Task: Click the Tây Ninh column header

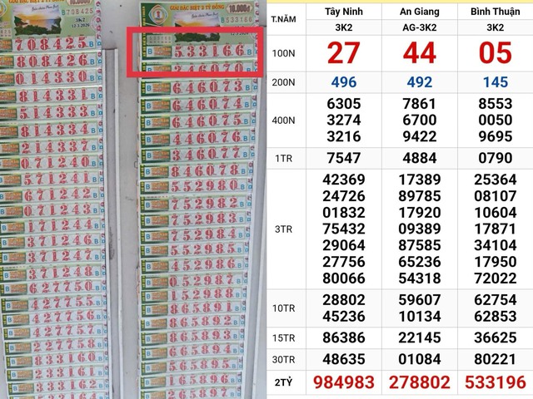Action: [x=343, y=12]
